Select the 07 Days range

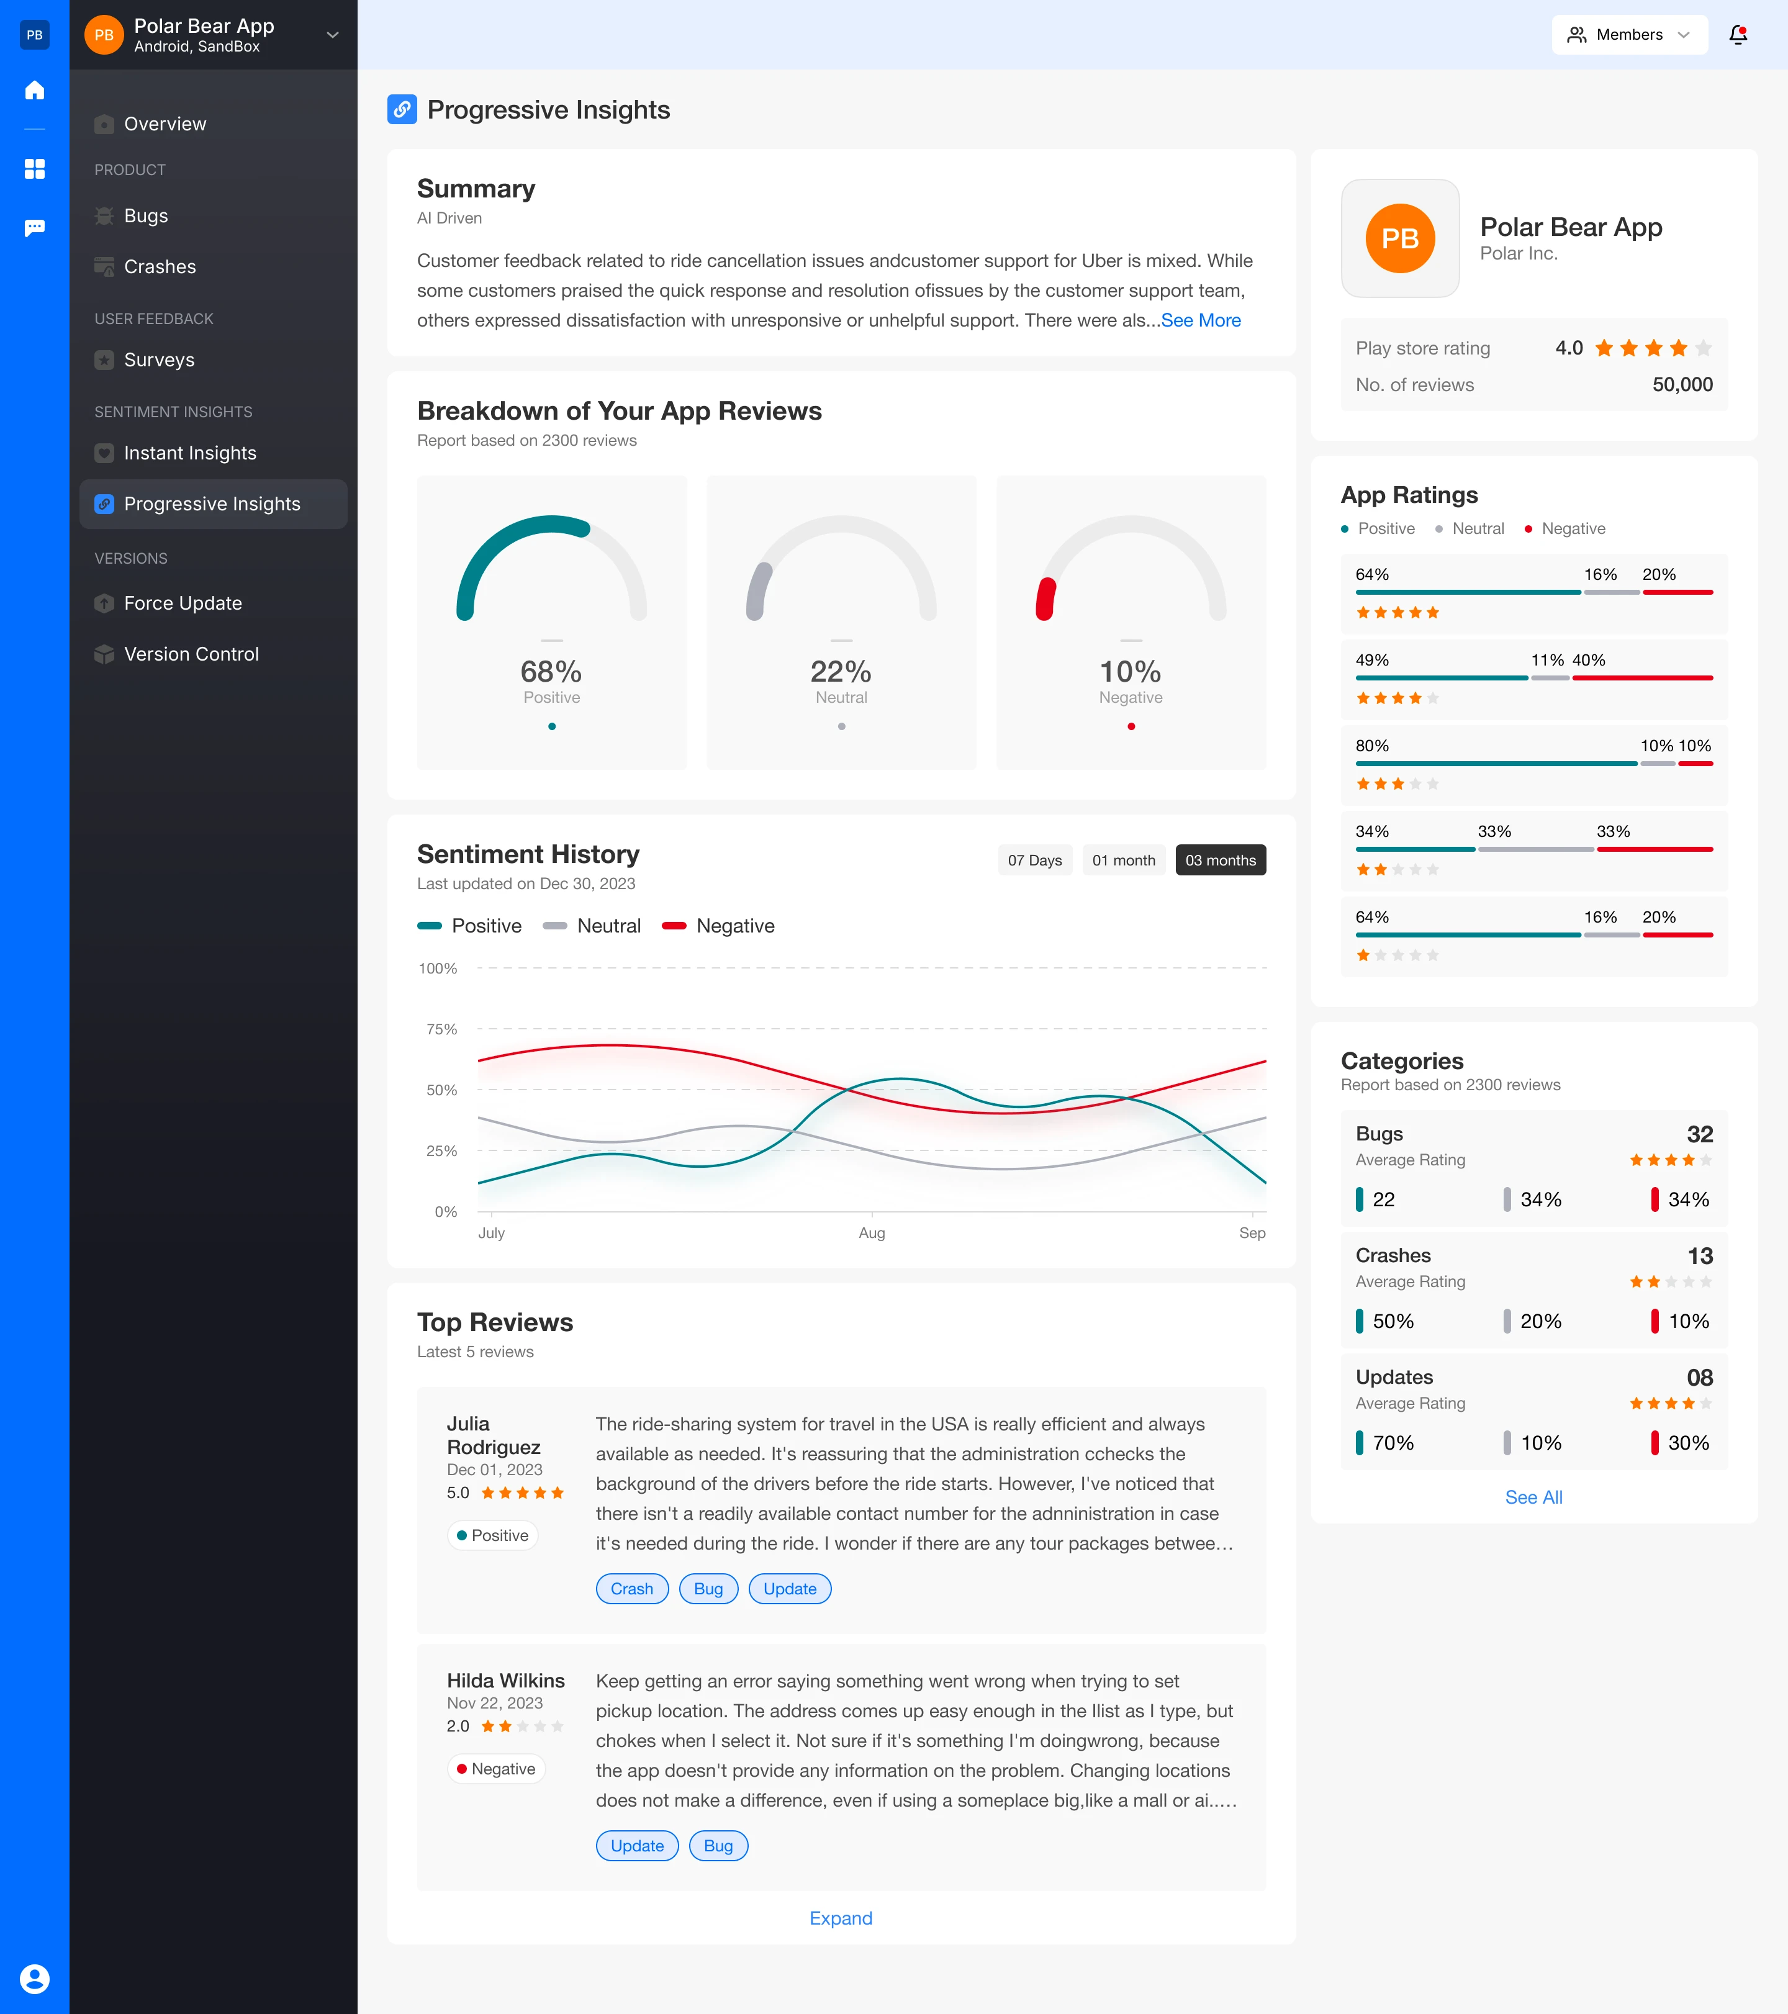tap(1034, 860)
